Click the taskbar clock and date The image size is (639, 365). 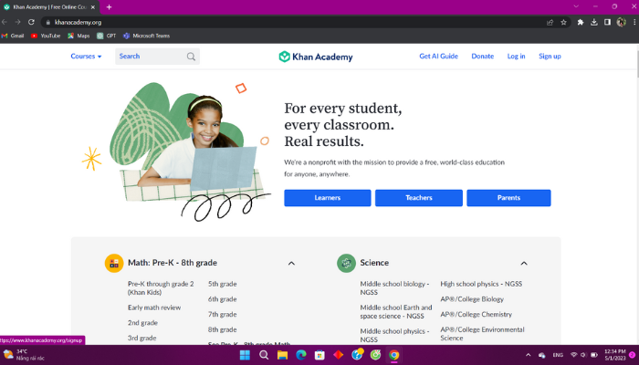tap(615, 355)
